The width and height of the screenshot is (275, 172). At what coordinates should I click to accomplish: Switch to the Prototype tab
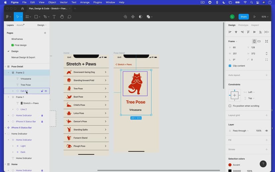pos(243,25)
